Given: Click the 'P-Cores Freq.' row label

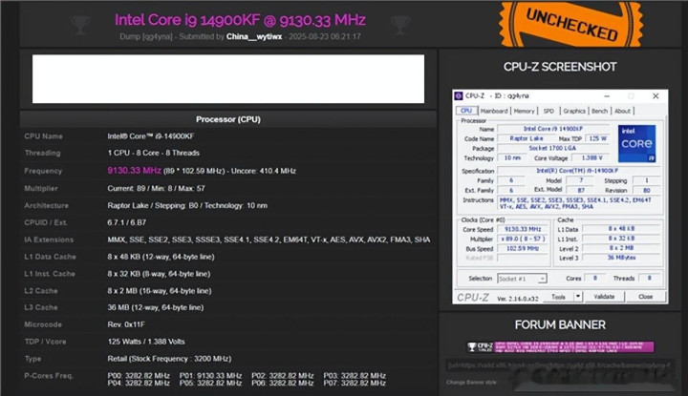Looking at the screenshot, I should click(49, 376).
